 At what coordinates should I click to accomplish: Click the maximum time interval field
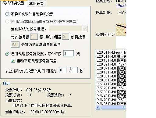click(74, 70)
